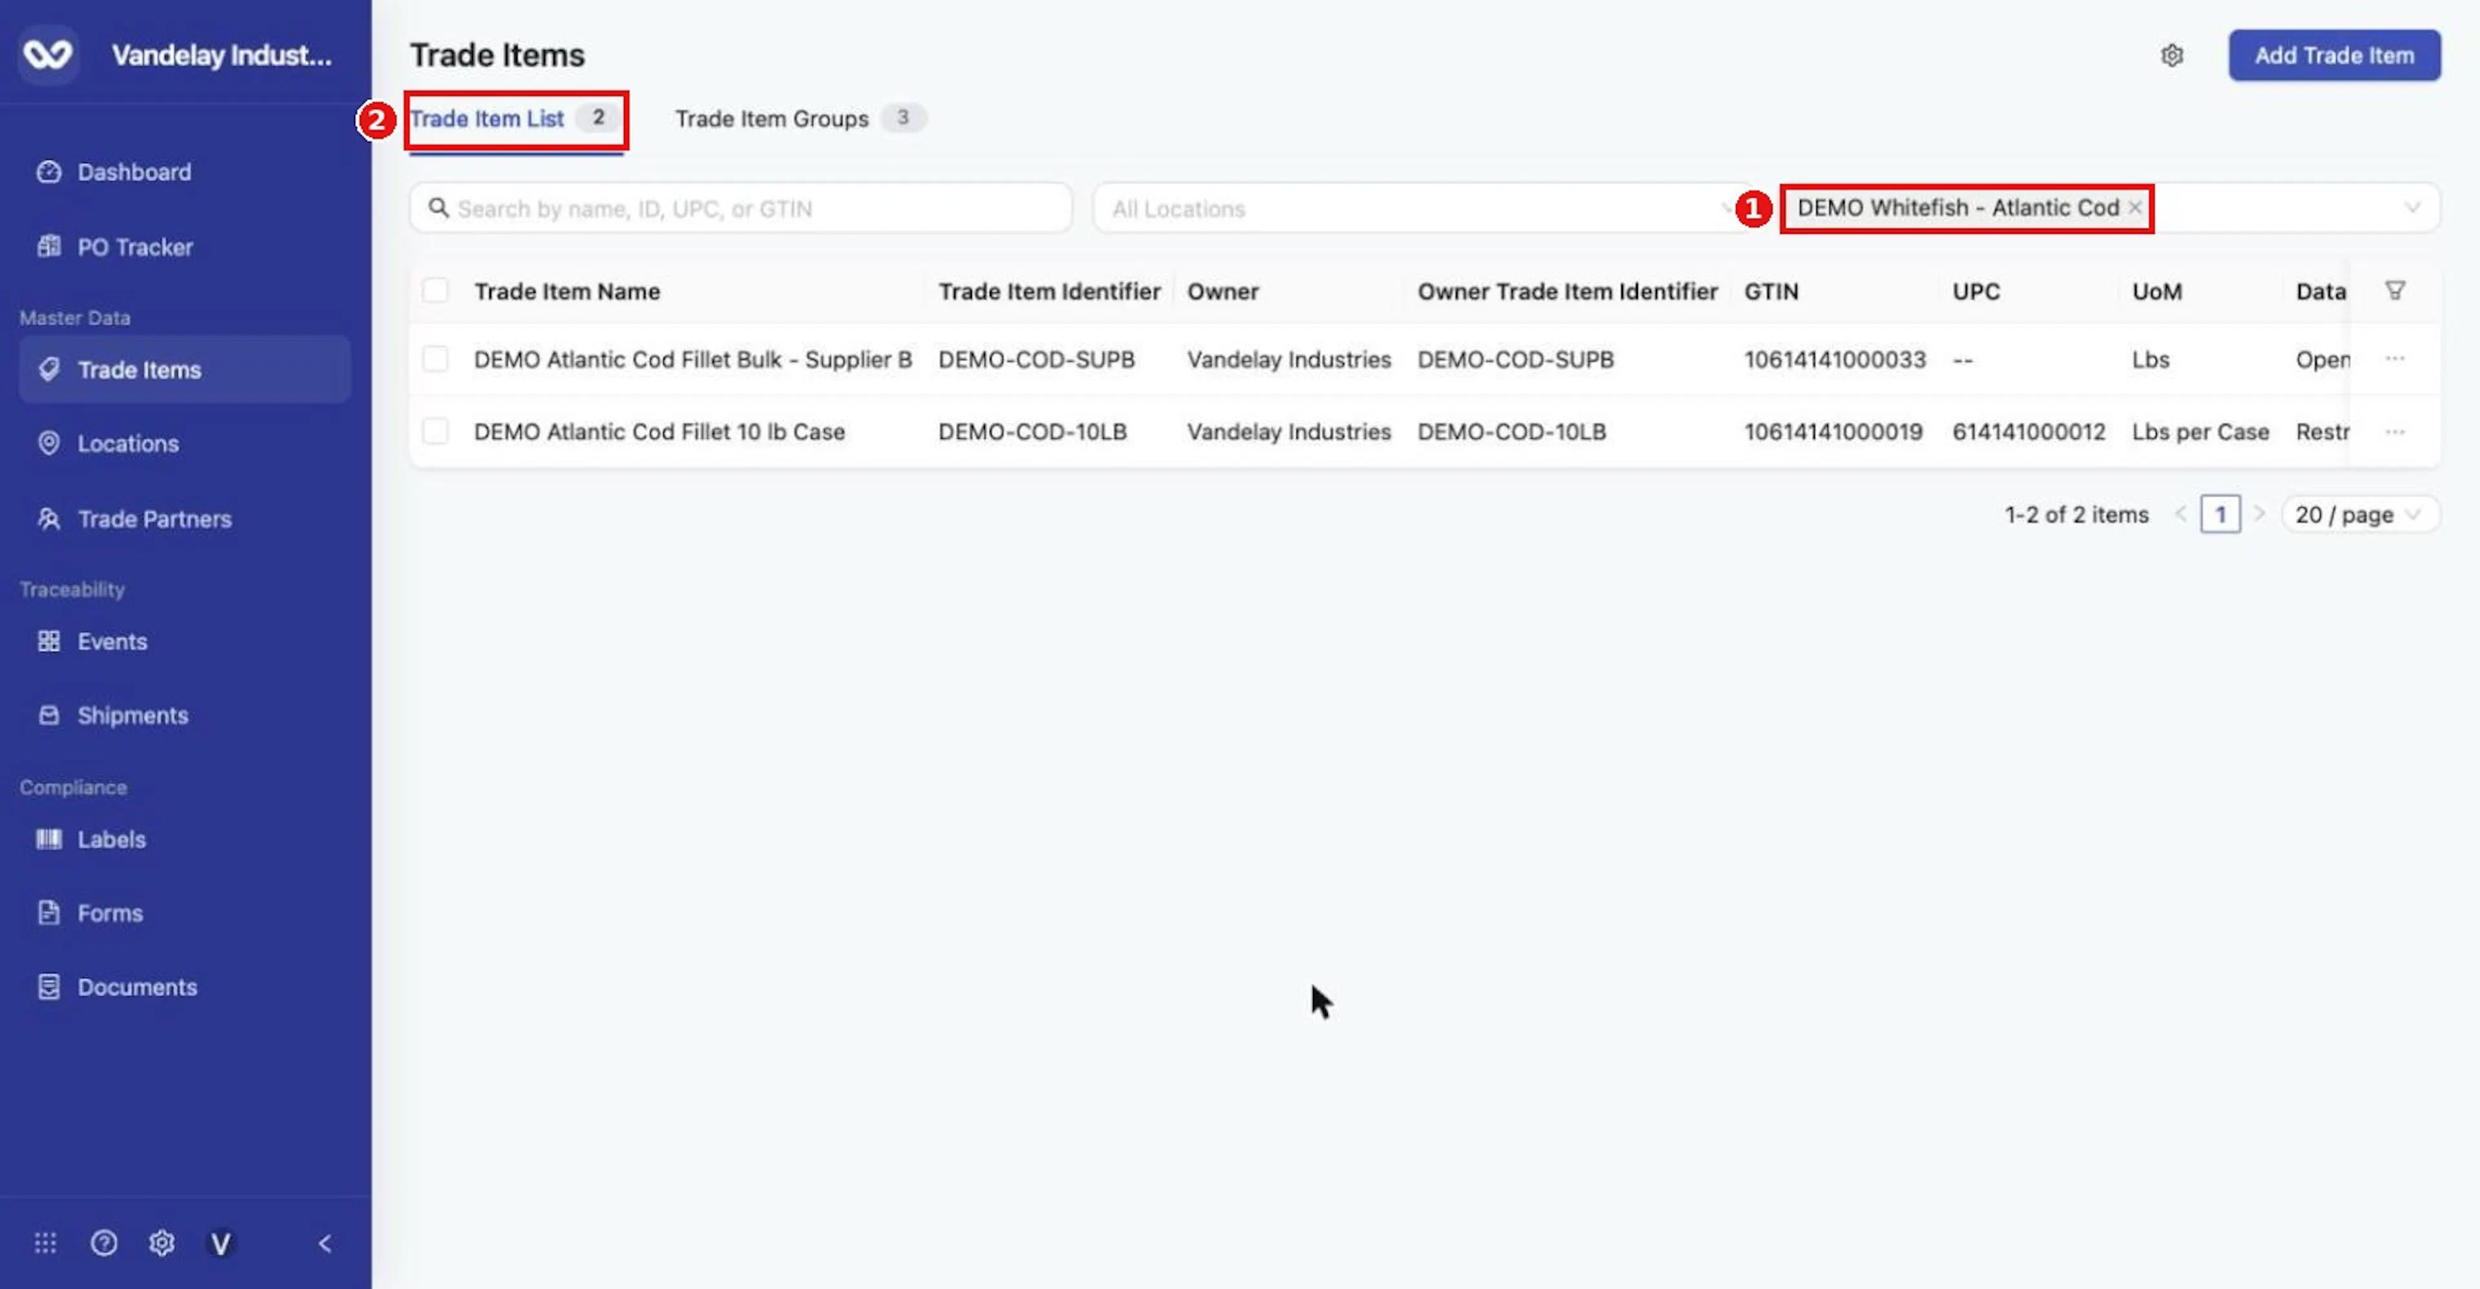The height and width of the screenshot is (1289, 2480).
Task: Click the Documents file icon
Action: pyautogui.click(x=48, y=987)
